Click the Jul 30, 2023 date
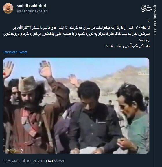 click(31, 161)
